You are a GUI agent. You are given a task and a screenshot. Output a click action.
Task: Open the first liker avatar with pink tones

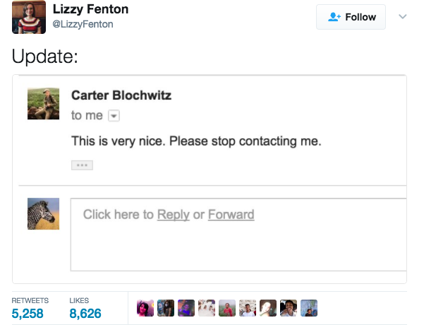tap(145, 308)
